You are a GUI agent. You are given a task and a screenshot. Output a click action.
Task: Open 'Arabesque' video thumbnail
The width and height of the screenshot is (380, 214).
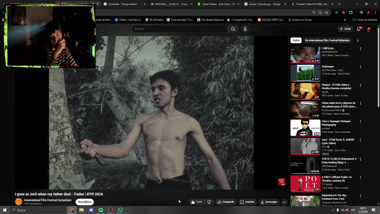(x=305, y=73)
